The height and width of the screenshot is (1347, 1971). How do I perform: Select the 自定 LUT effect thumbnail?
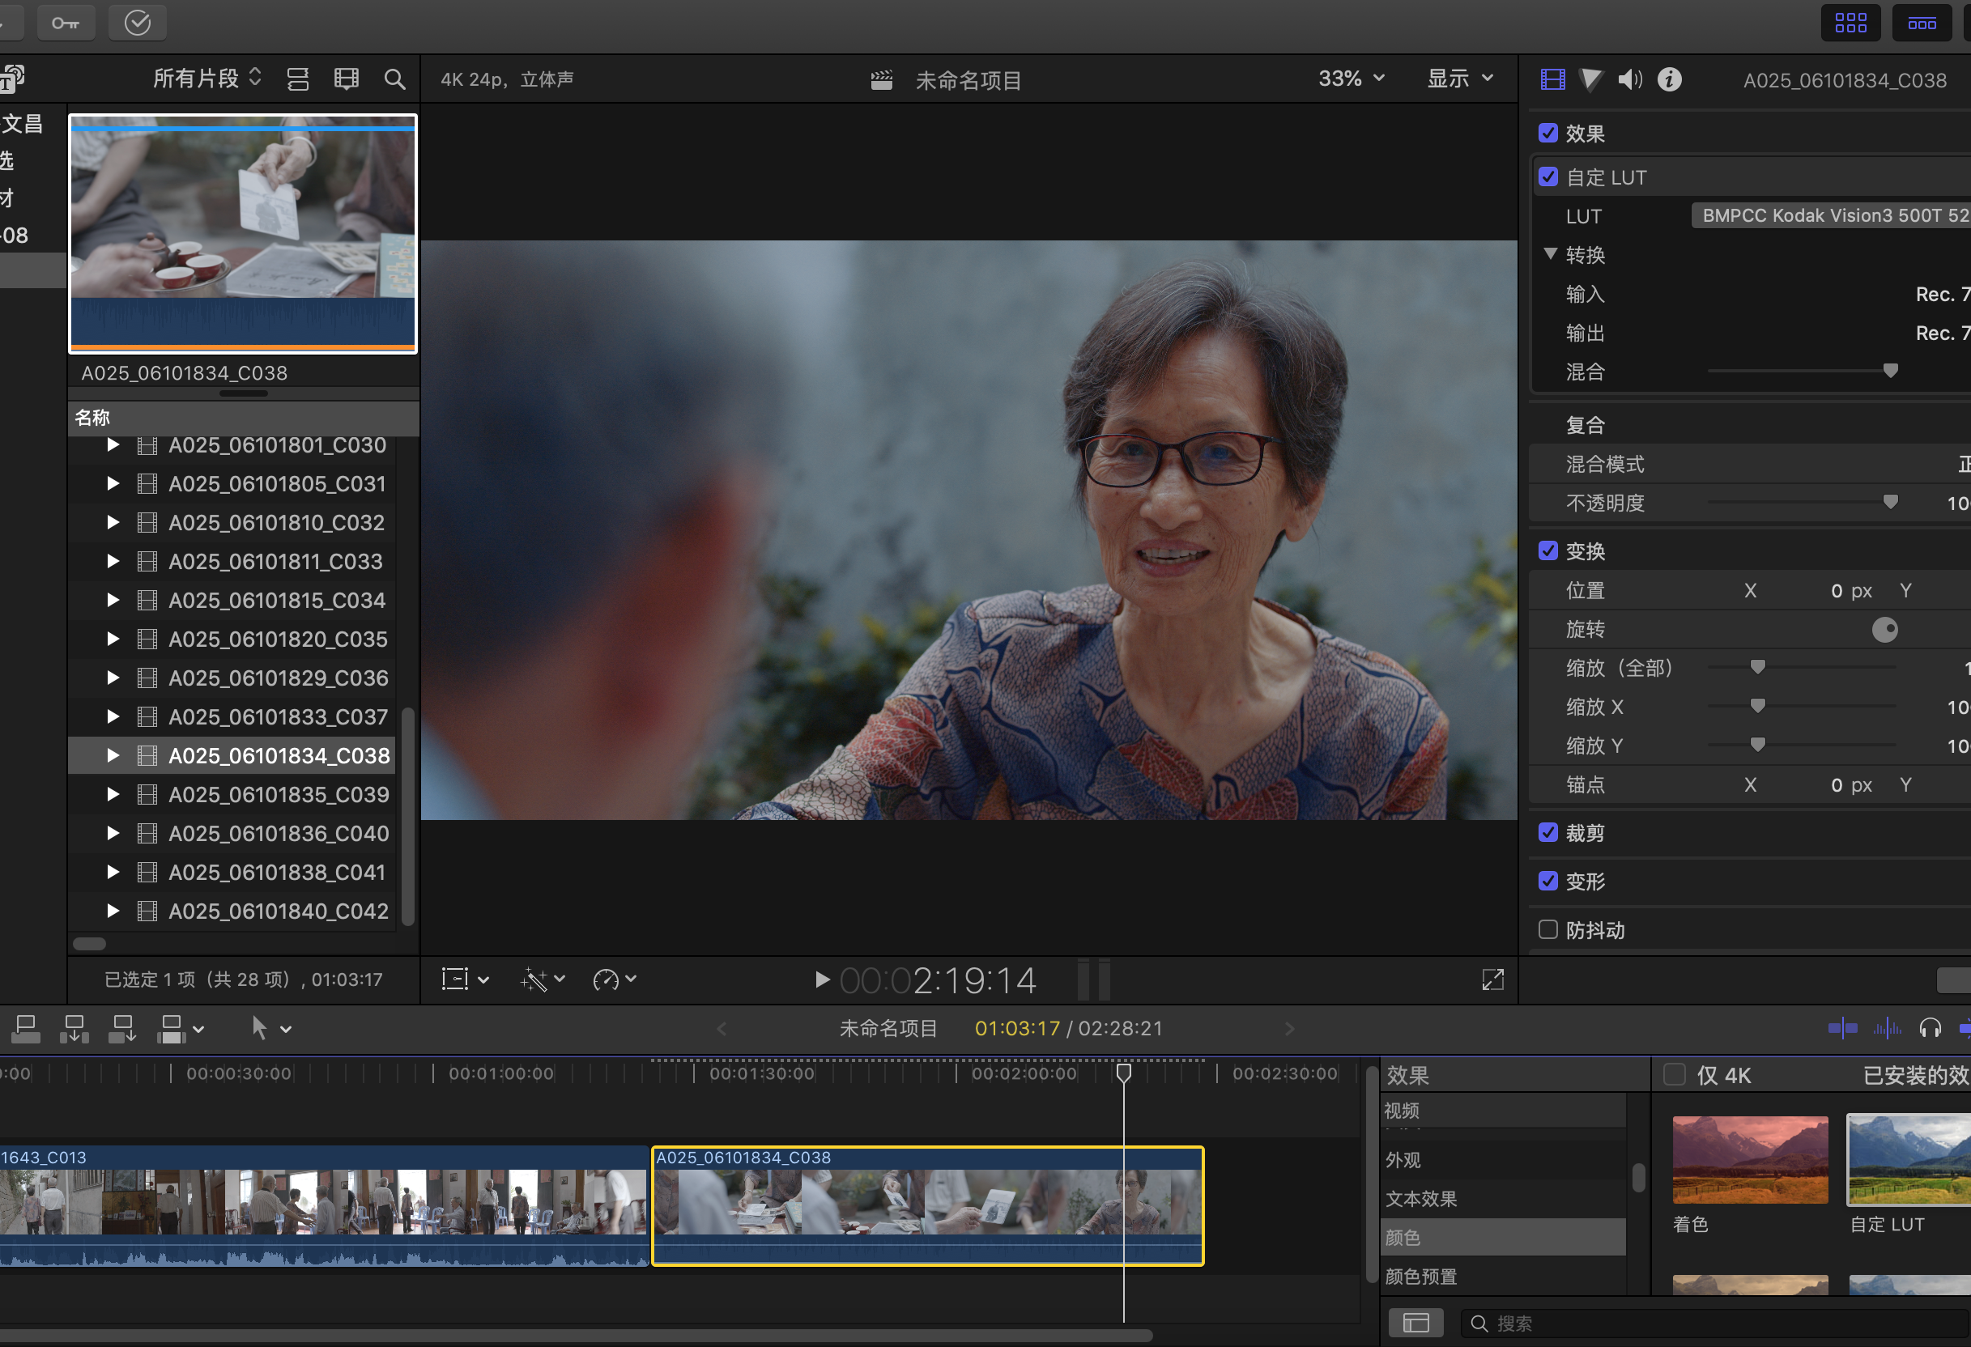click(1909, 1160)
